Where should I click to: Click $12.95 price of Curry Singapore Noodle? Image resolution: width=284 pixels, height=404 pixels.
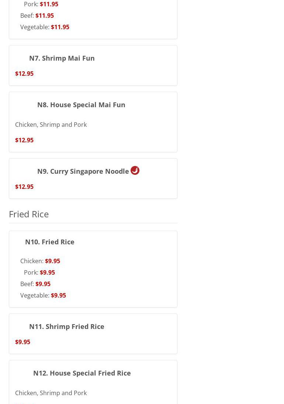(x=24, y=187)
